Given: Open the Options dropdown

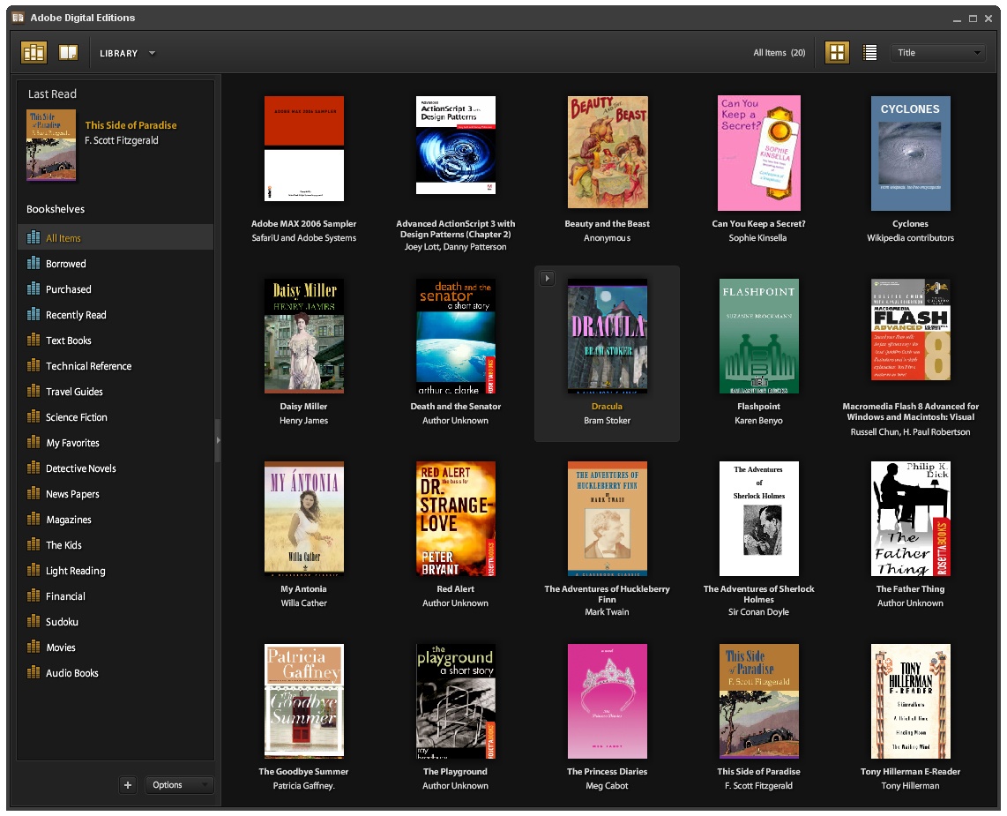Looking at the screenshot, I should click(179, 784).
